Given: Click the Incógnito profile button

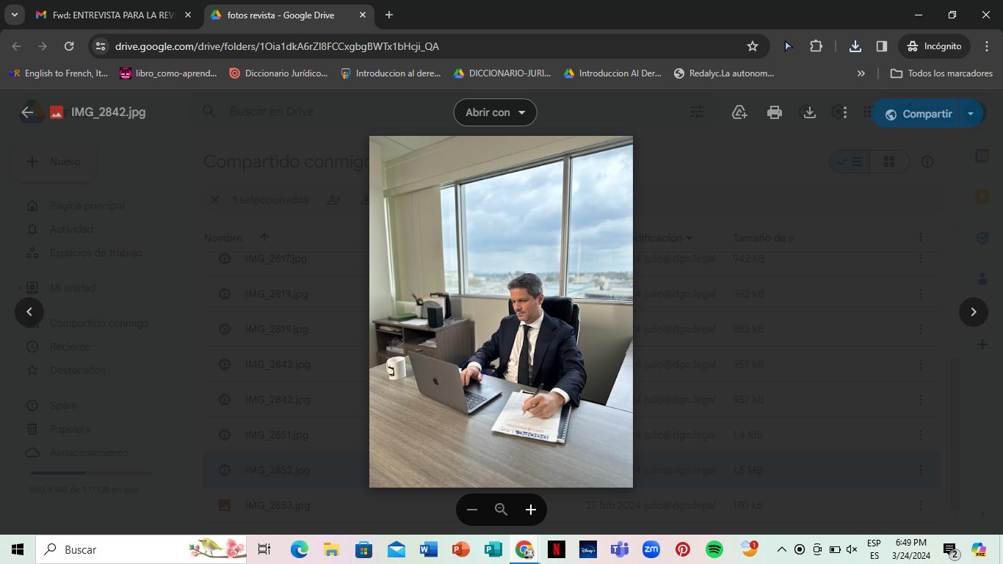Looking at the screenshot, I should [934, 46].
